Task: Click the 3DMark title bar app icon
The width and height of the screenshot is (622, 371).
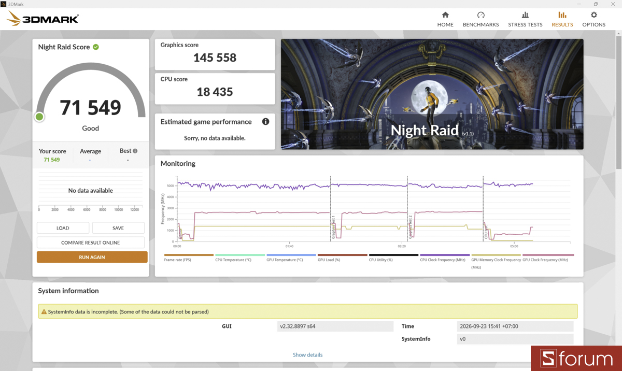Action: click(x=4, y=4)
